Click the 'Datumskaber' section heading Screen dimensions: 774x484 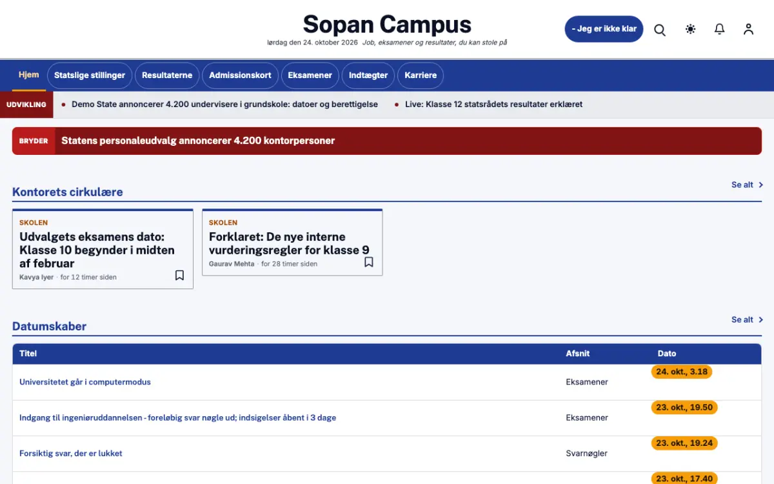[x=50, y=327]
